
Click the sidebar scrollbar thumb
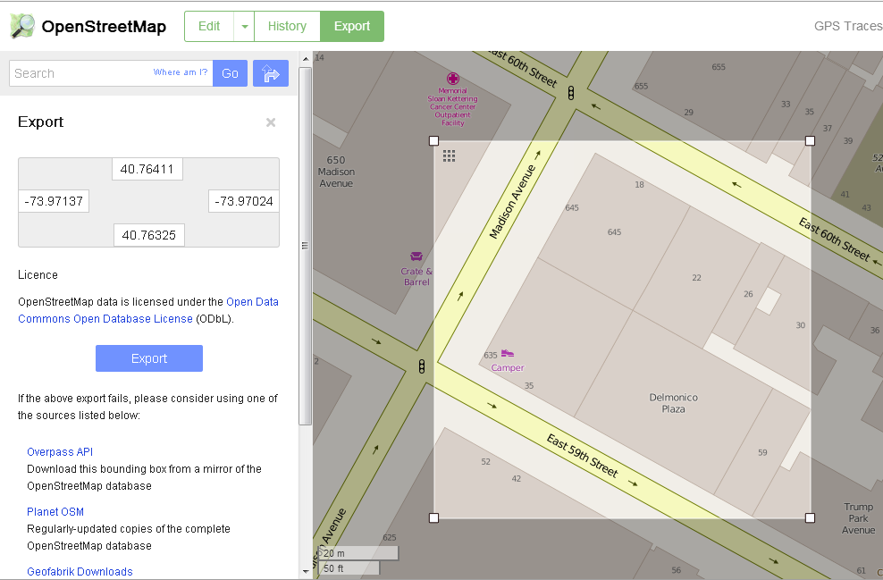tap(306, 246)
